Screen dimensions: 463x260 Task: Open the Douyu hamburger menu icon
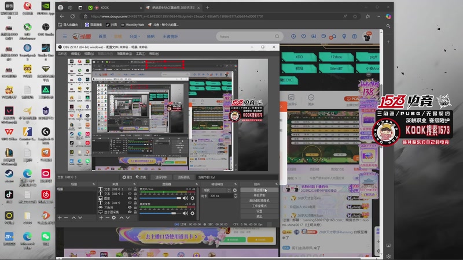click(65, 36)
